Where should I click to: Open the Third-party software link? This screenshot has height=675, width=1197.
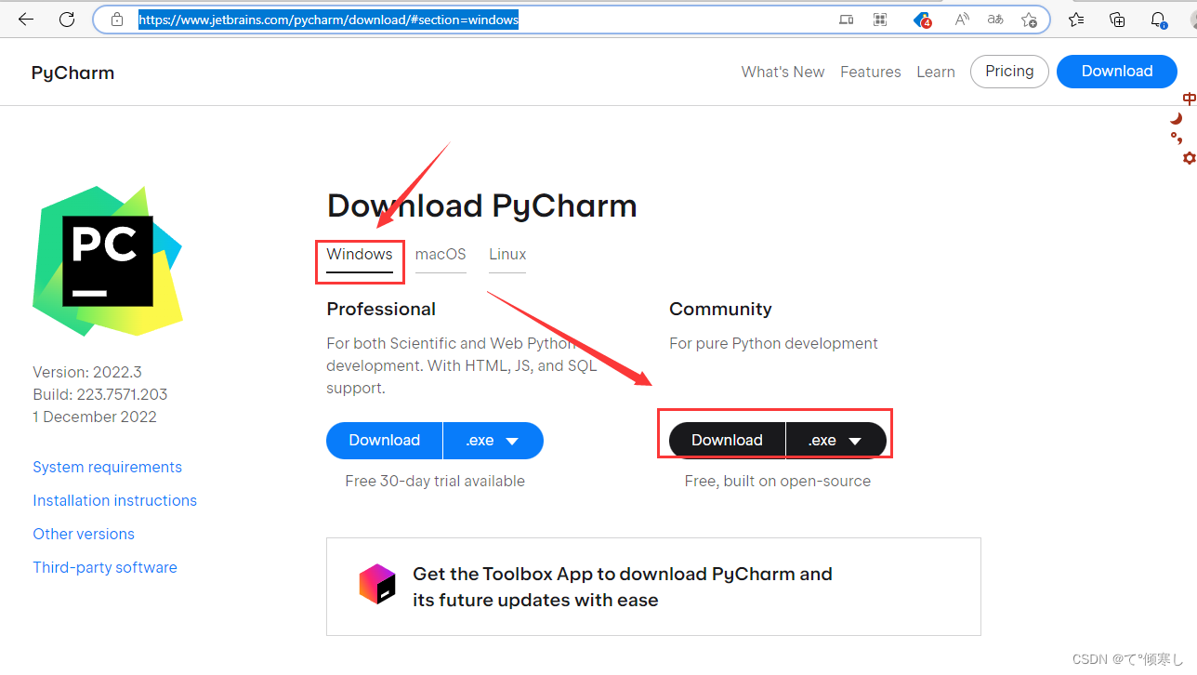pos(105,567)
